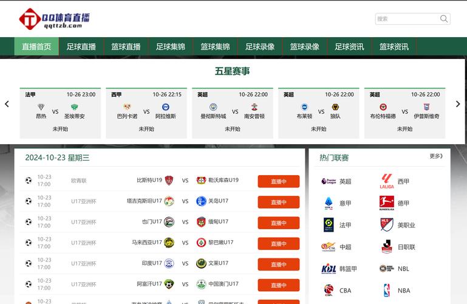Open the Serie A 意甲 league icon
467x304 pixels.
point(329,203)
